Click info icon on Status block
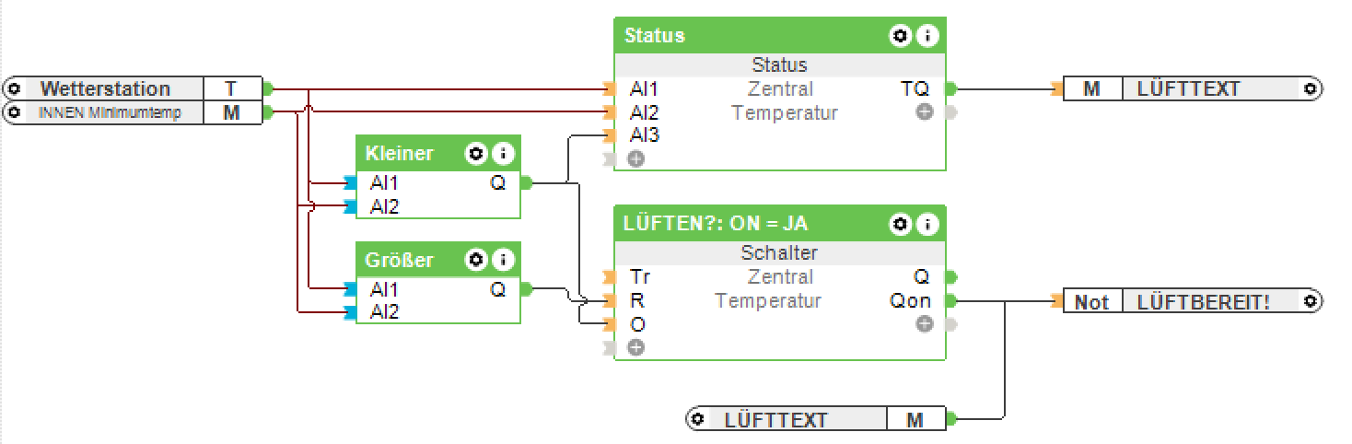This screenshot has height=444, width=1352. tap(927, 36)
